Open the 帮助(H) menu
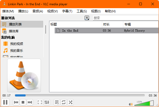This screenshot has height=107, width=159. (110, 11)
